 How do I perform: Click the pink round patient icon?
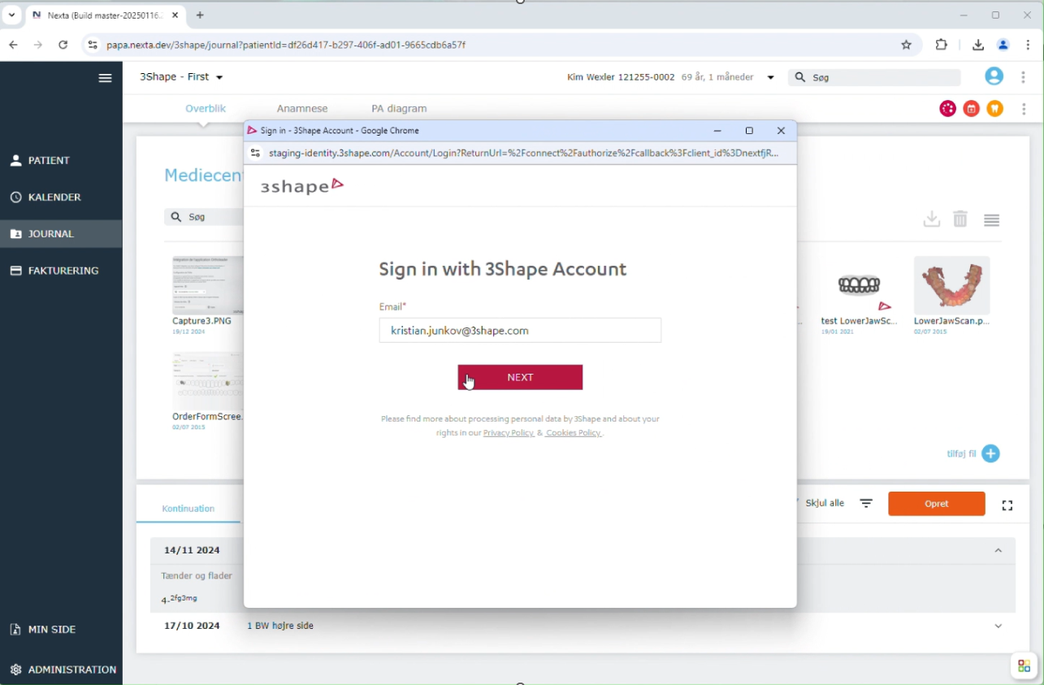(x=947, y=109)
